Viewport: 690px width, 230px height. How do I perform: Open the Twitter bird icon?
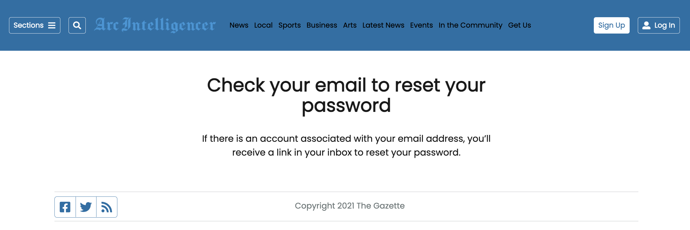[86, 207]
